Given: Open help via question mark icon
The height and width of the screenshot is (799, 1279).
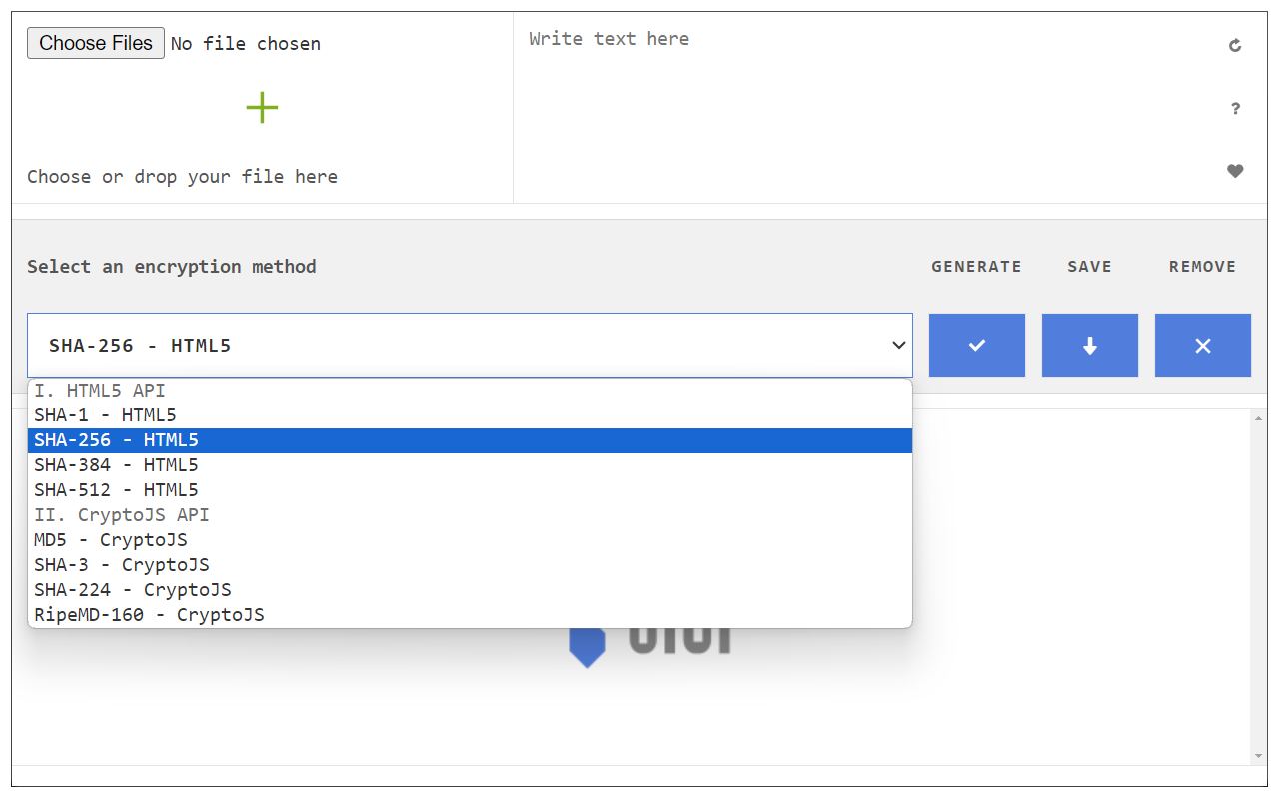Looking at the screenshot, I should coord(1235,109).
